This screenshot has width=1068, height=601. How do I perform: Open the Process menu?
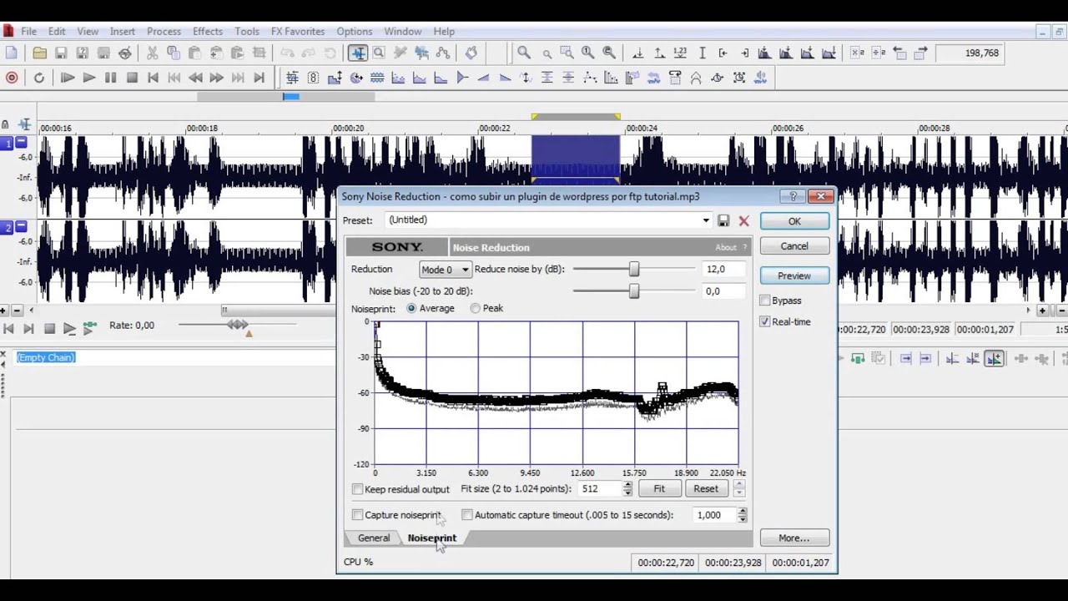[164, 31]
